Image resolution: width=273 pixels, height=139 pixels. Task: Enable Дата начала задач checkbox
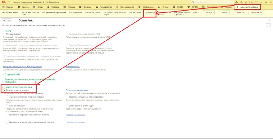pyautogui.click(x=7, y=106)
